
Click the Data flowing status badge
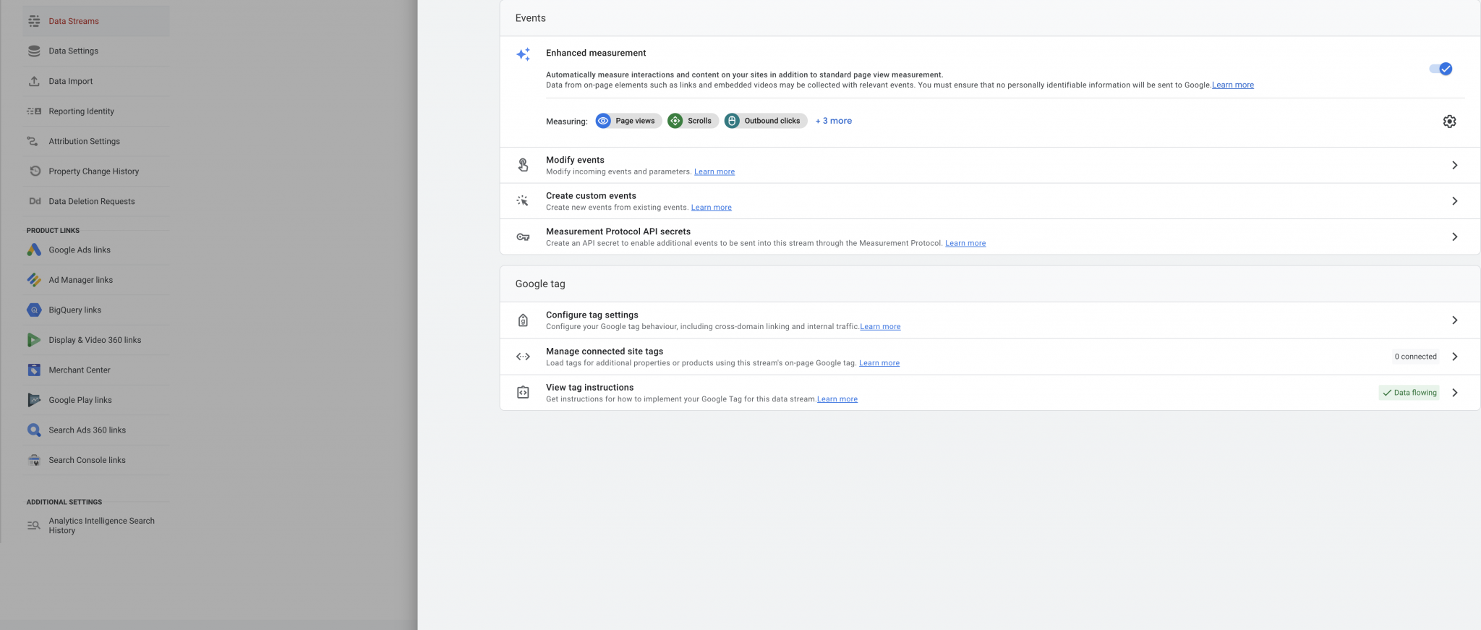[x=1409, y=393]
